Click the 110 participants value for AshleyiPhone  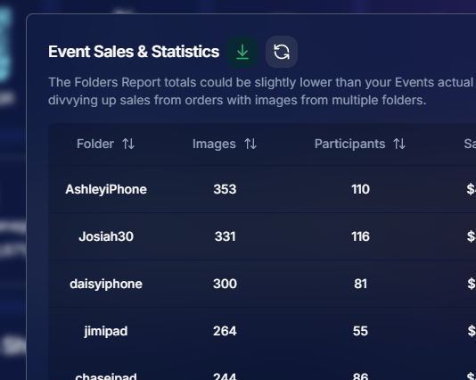point(360,189)
